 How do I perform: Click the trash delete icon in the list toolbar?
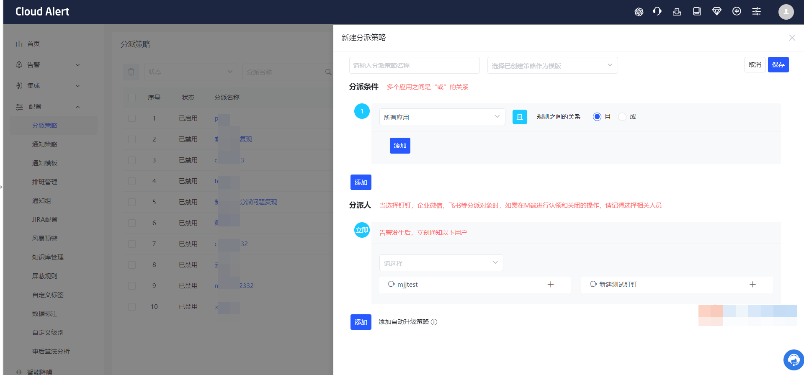(x=131, y=72)
